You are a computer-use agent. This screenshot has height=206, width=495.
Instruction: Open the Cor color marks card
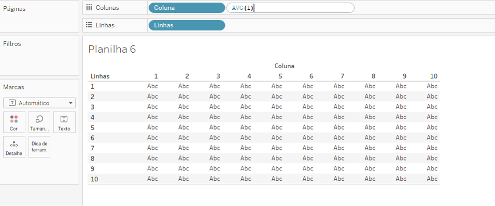pyautogui.click(x=14, y=122)
